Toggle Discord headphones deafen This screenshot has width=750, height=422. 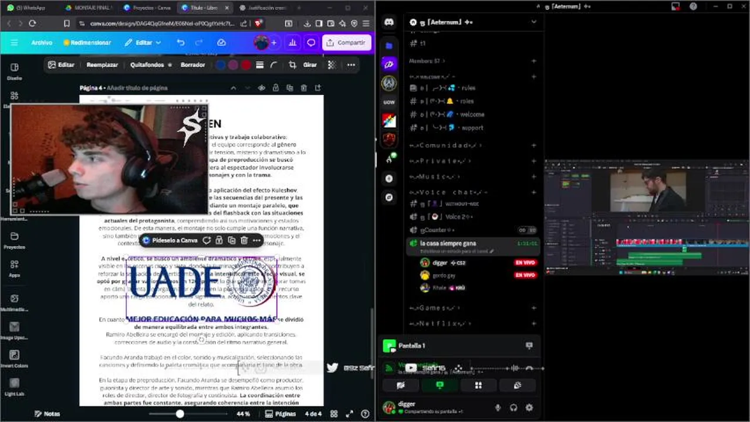(x=513, y=407)
